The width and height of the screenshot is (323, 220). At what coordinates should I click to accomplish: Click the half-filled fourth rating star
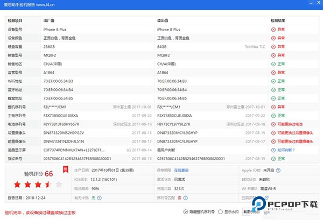pyautogui.click(x=48, y=184)
